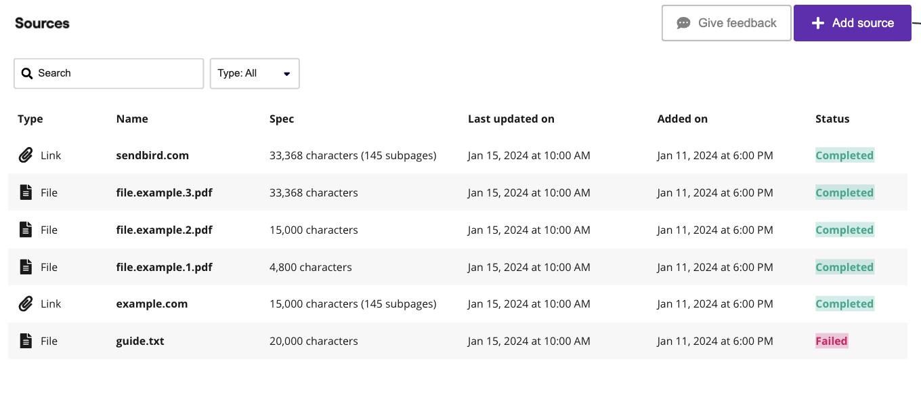Click the magnifying glass search icon
The image size is (921, 416).
(27, 73)
